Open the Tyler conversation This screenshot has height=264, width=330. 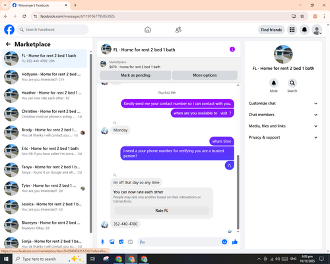click(x=45, y=188)
